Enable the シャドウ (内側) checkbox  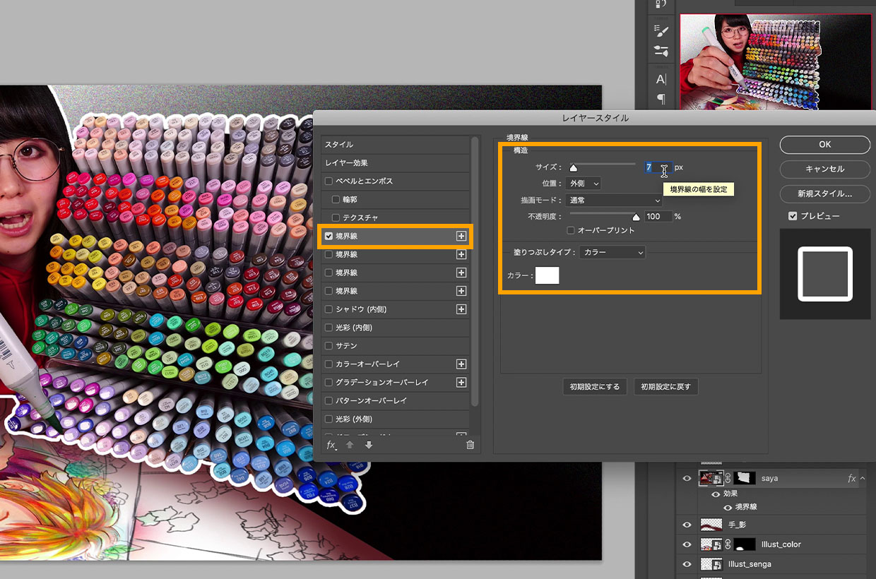[x=328, y=309]
